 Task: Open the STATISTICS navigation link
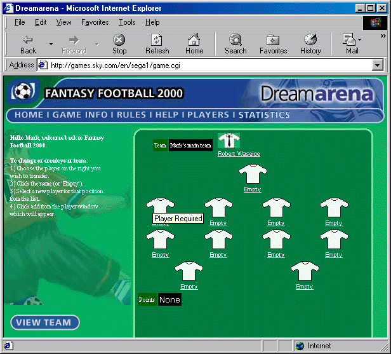(264, 115)
